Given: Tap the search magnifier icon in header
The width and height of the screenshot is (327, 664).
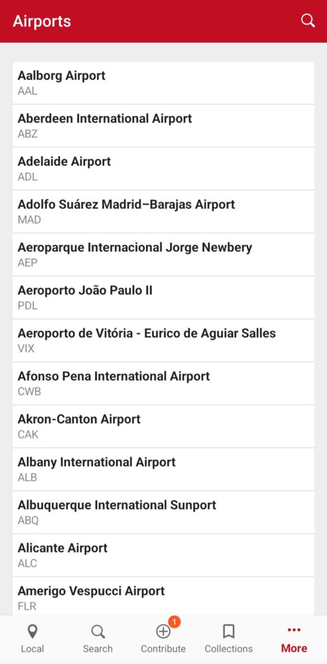Looking at the screenshot, I should point(308,21).
